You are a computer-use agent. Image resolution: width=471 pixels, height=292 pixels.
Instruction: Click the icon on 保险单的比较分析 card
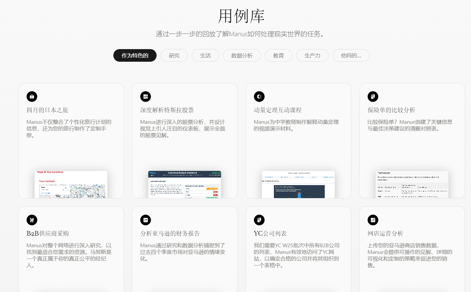373,97
